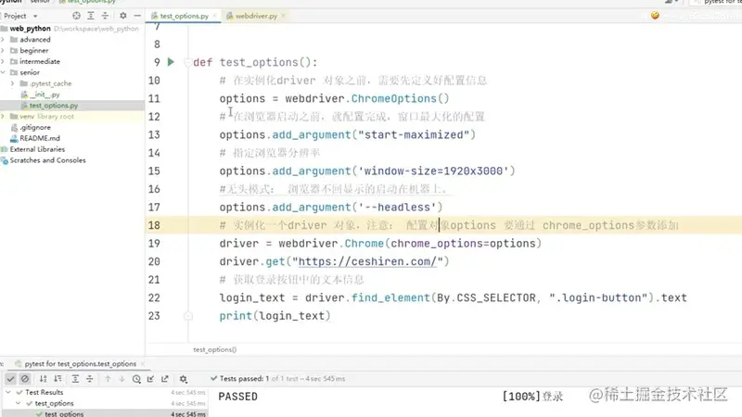
Task: Go to next failed test arrow
Action: pos(122,379)
